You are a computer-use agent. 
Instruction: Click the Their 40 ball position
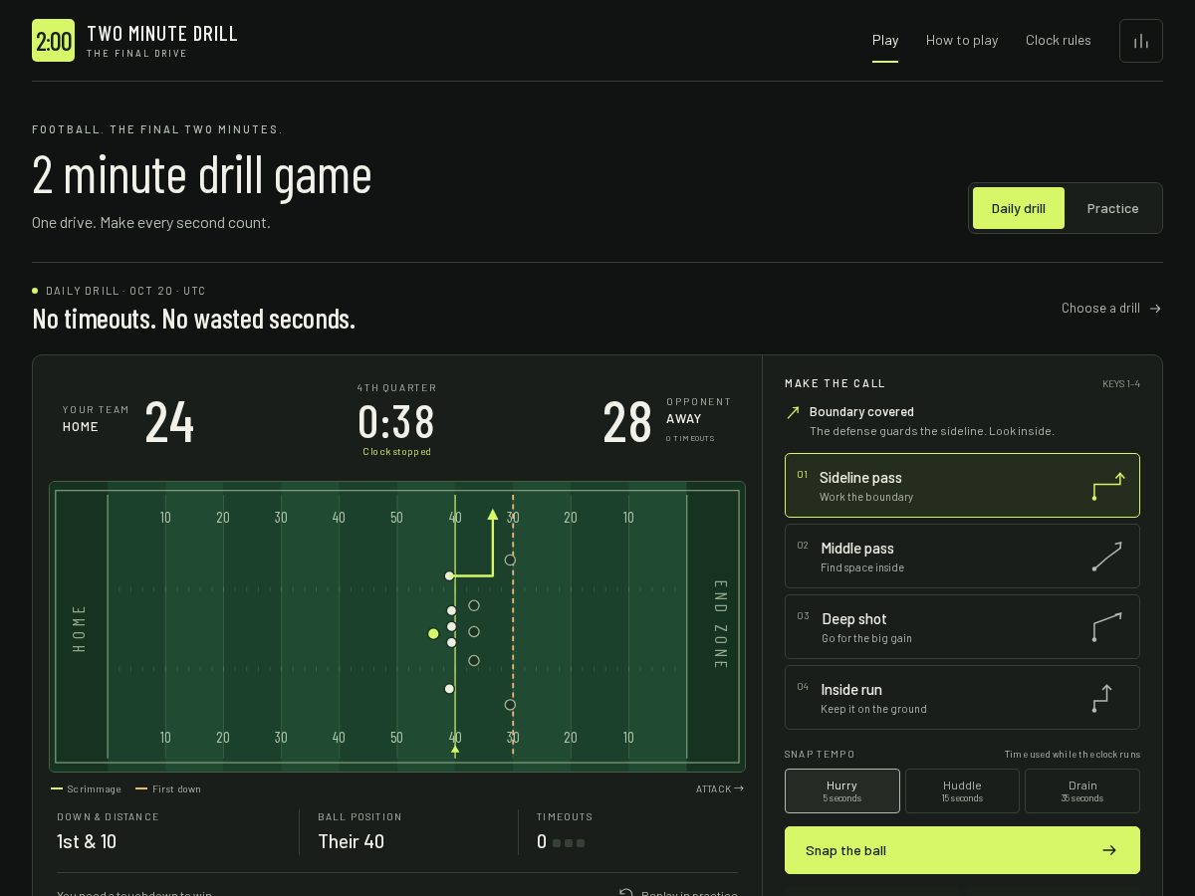[351, 842]
